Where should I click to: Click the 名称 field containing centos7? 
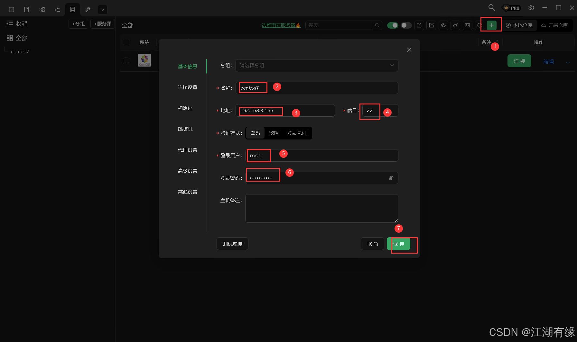(x=317, y=88)
